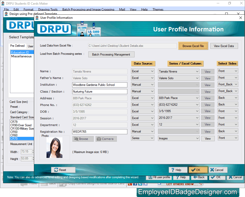Click the Registration No text field
Screen dimensions: 245x197
100,132
